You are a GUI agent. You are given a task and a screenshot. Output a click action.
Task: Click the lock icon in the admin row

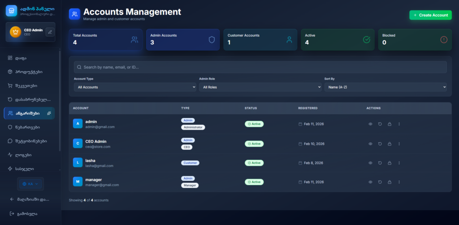390,124
